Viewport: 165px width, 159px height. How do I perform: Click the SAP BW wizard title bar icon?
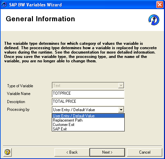[x=4, y=5]
